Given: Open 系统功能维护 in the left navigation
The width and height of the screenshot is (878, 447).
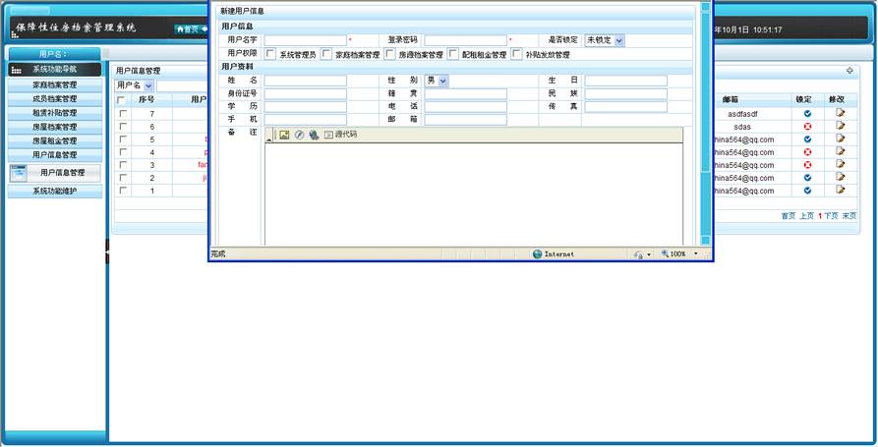Looking at the screenshot, I should click(x=54, y=191).
